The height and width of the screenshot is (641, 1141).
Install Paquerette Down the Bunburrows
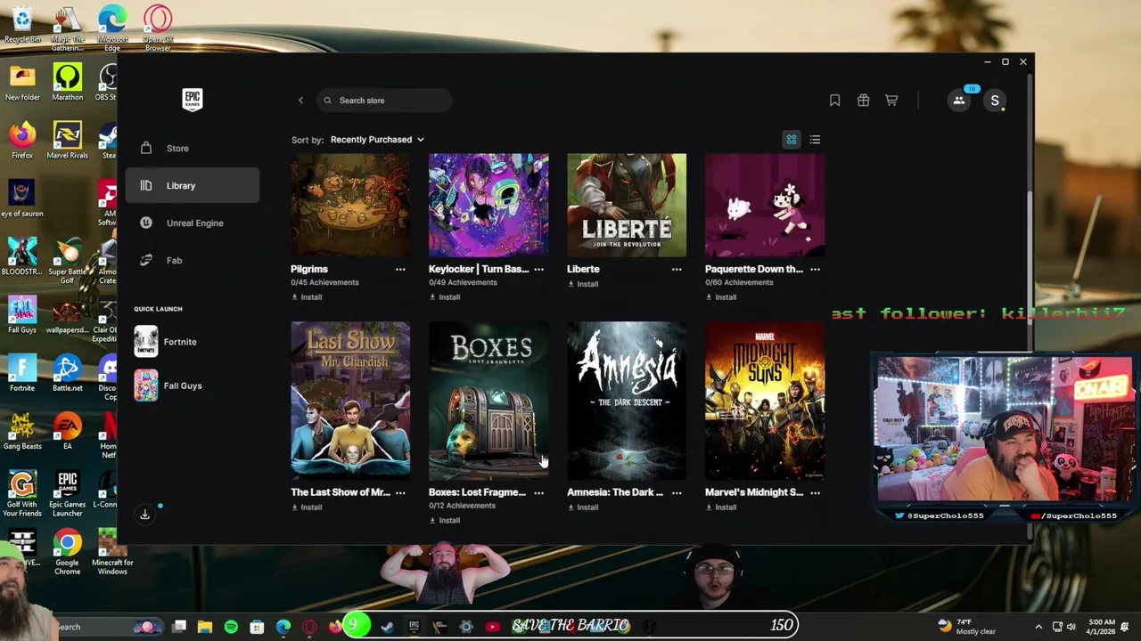point(721,297)
